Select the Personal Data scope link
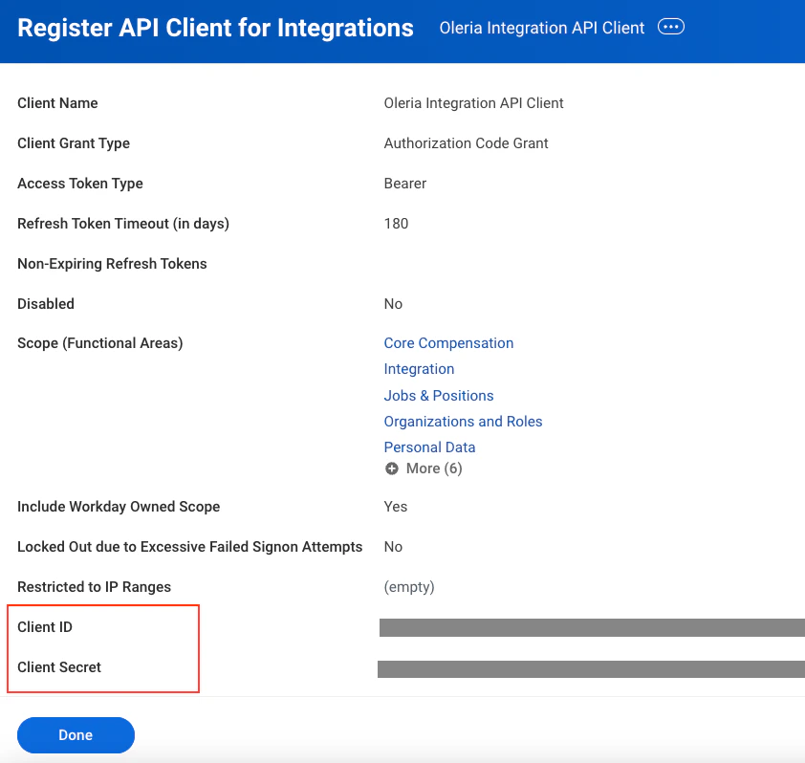Image resolution: width=805 pixels, height=763 pixels. tap(429, 447)
